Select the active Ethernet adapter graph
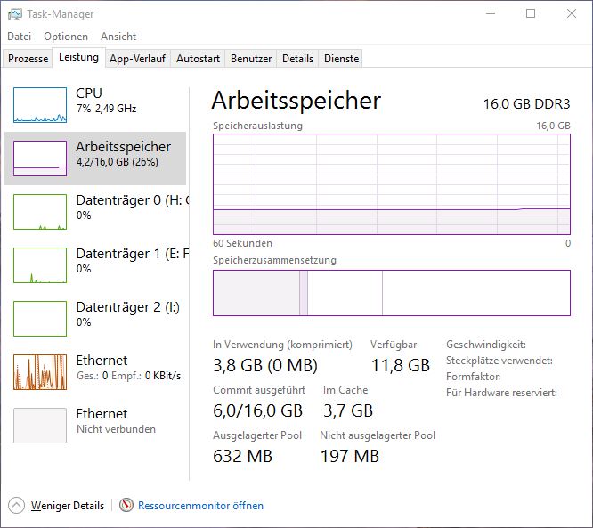The width and height of the screenshot is (593, 528). coord(40,372)
